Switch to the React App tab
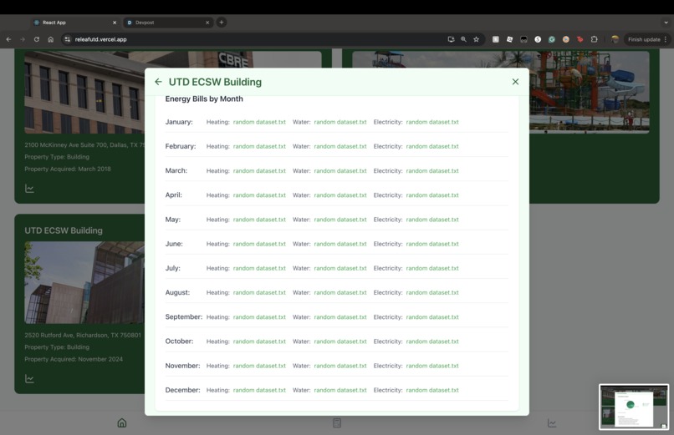Image resolution: width=674 pixels, height=435 pixels. (x=75, y=23)
